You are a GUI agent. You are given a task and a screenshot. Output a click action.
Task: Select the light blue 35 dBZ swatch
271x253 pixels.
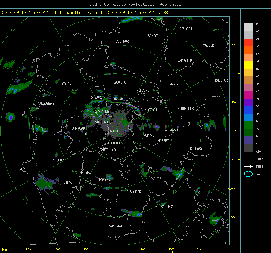[x=248, y=117]
